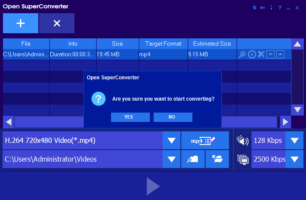Click the browse output folder icon
This screenshot has height=200, width=306.
[193, 159]
